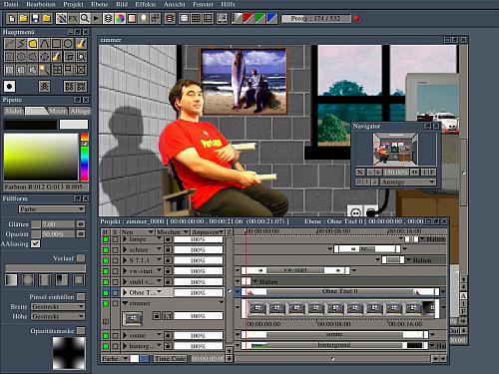Enable the Opazitätsmaske checkbox
499x374 pixels.
coord(81,331)
